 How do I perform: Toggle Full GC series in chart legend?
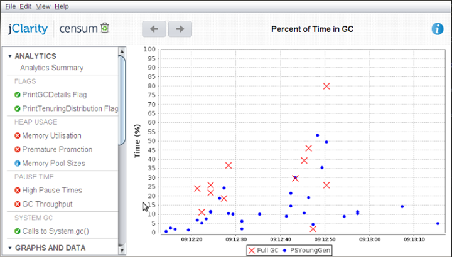[x=263, y=250]
